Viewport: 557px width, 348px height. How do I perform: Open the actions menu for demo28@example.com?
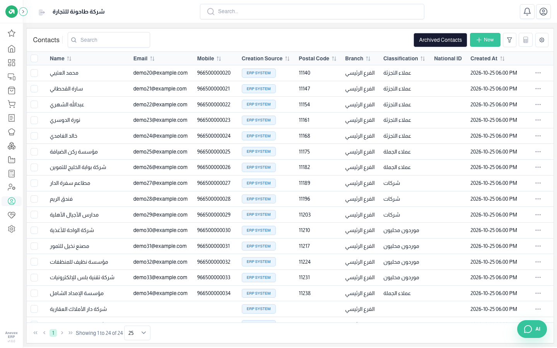(x=538, y=199)
